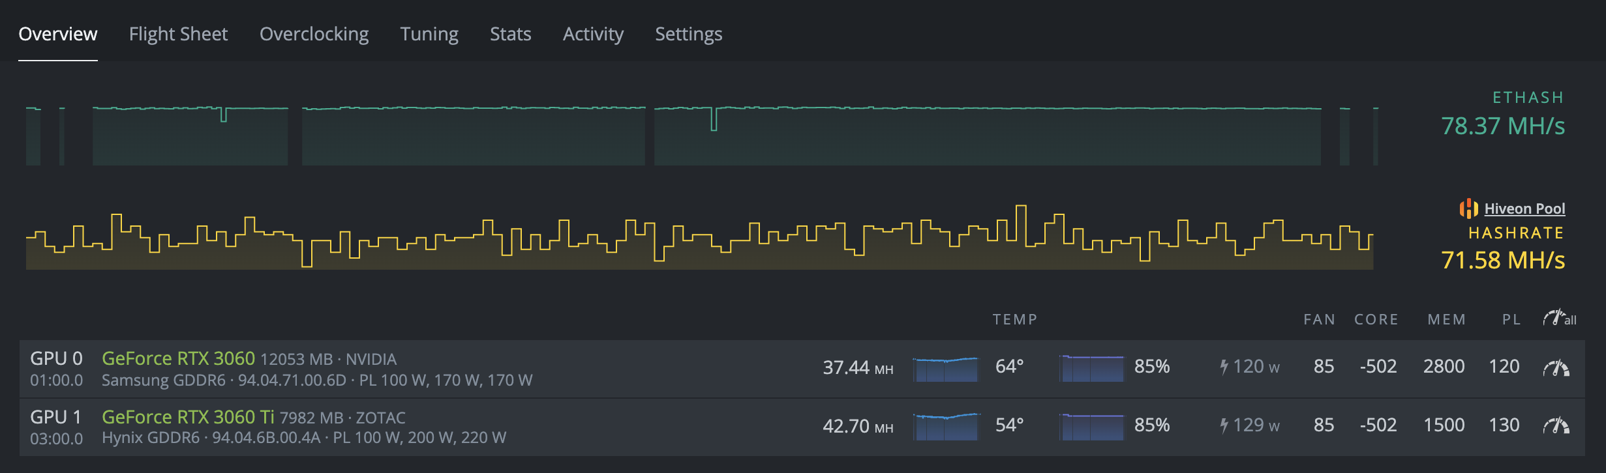The height and width of the screenshot is (473, 1606).
Task: Click the GPU 0 temperature mini chart
Action: (x=945, y=369)
